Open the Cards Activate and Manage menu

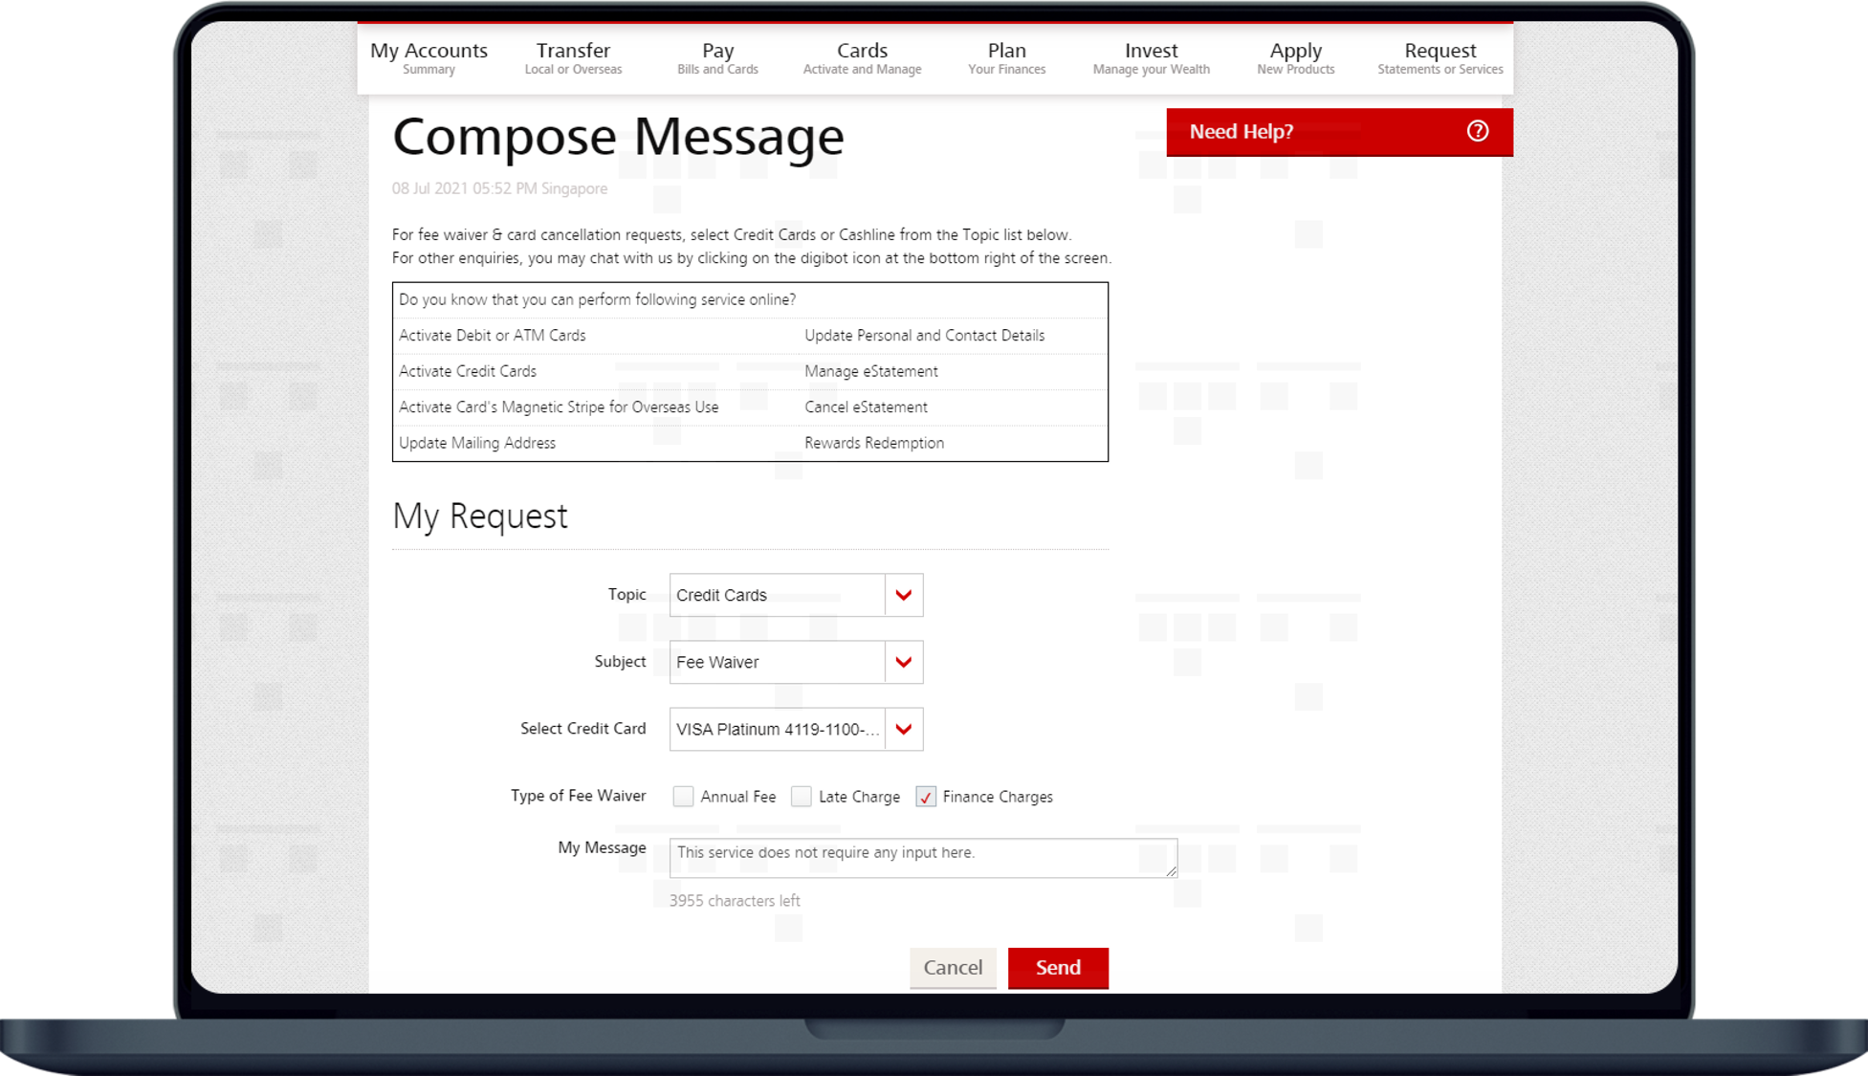point(862,57)
